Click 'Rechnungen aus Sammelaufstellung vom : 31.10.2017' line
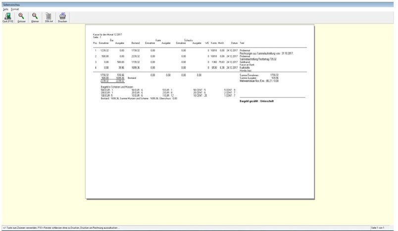398x231 pixels. [x=266, y=53]
